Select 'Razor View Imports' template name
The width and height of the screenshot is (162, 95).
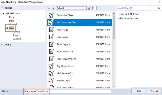pos(66,59)
